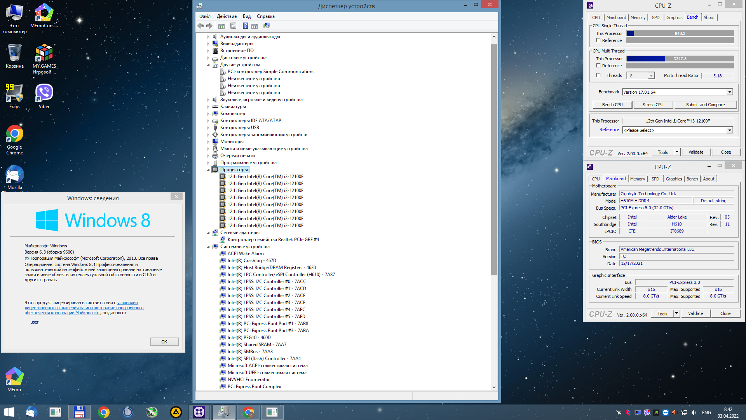The height and width of the screenshot is (420, 746).
Task: Click the blue Help toolbar icon
Action: click(x=245, y=26)
